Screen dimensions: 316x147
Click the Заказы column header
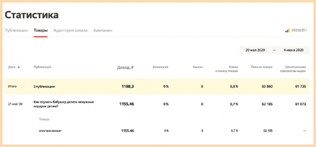point(198,67)
